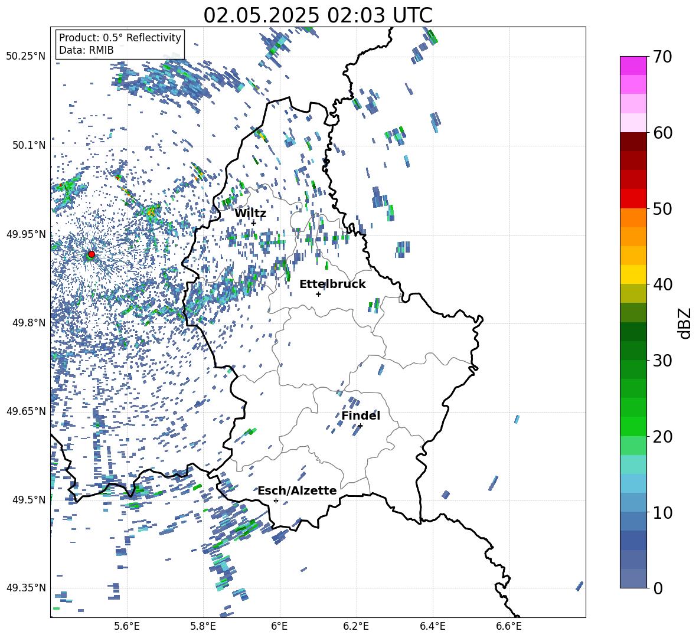The height and width of the screenshot is (638, 699).
Task: Click the Findel city label
Action: [361, 415]
